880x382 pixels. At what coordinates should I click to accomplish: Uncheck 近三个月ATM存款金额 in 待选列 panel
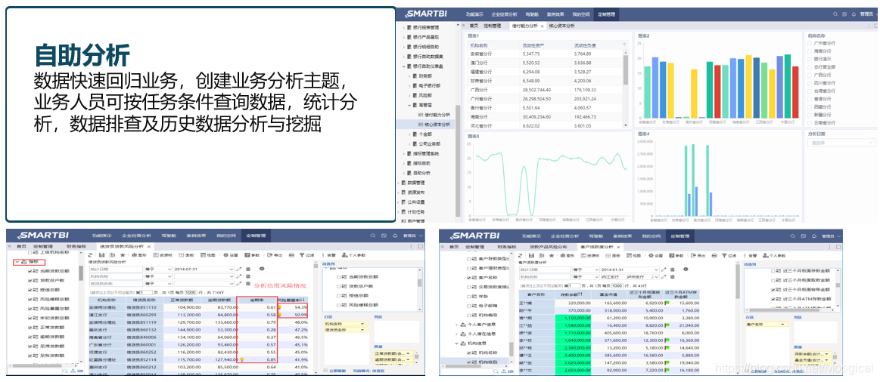[x=773, y=299]
